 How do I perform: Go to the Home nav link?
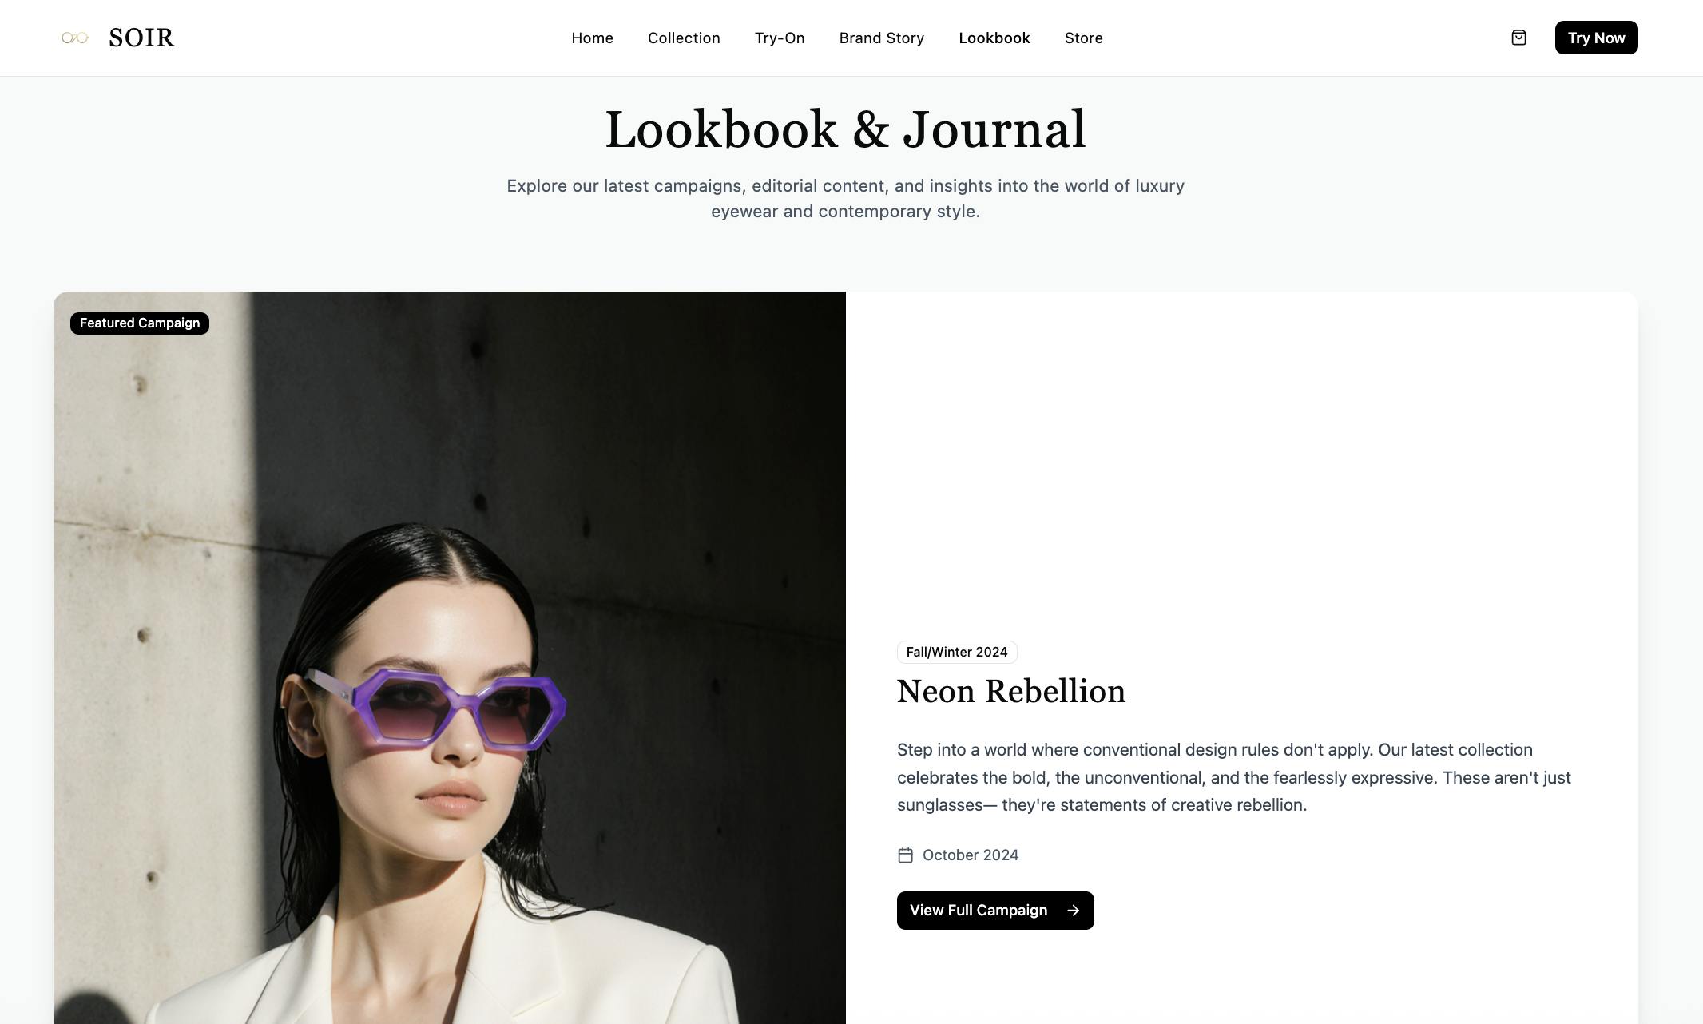(x=592, y=38)
